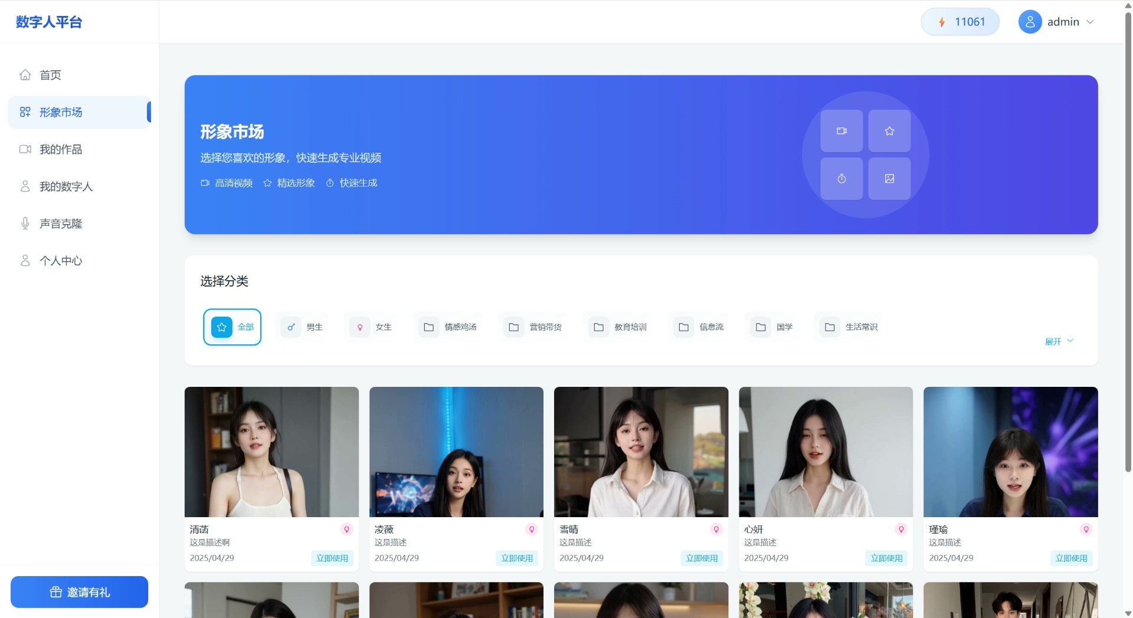Select 形象市场 in the sidebar
Viewport: 1133px width, 618px height.
point(79,112)
